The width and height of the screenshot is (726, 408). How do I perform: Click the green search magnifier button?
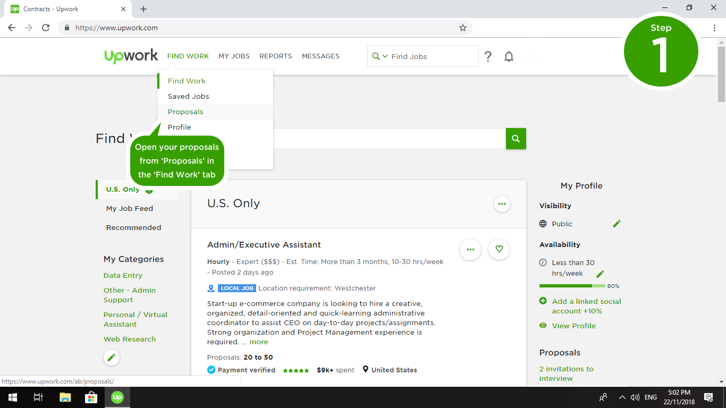(516, 139)
